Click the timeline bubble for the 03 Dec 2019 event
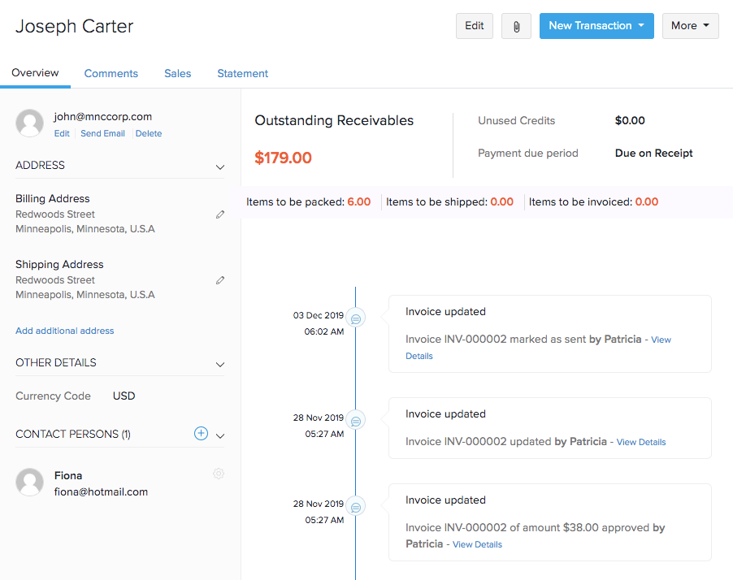This screenshot has height=580, width=733. pos(355,317)
